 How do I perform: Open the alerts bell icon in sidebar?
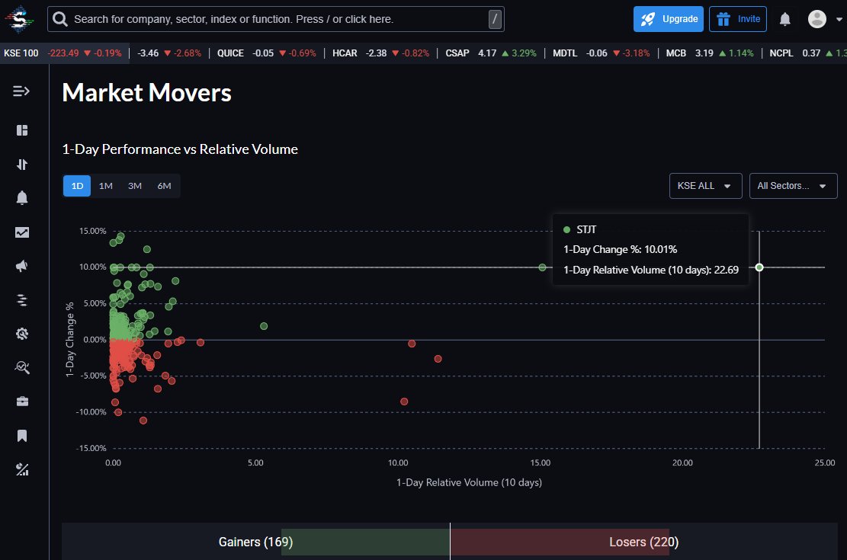coord(22,197)
